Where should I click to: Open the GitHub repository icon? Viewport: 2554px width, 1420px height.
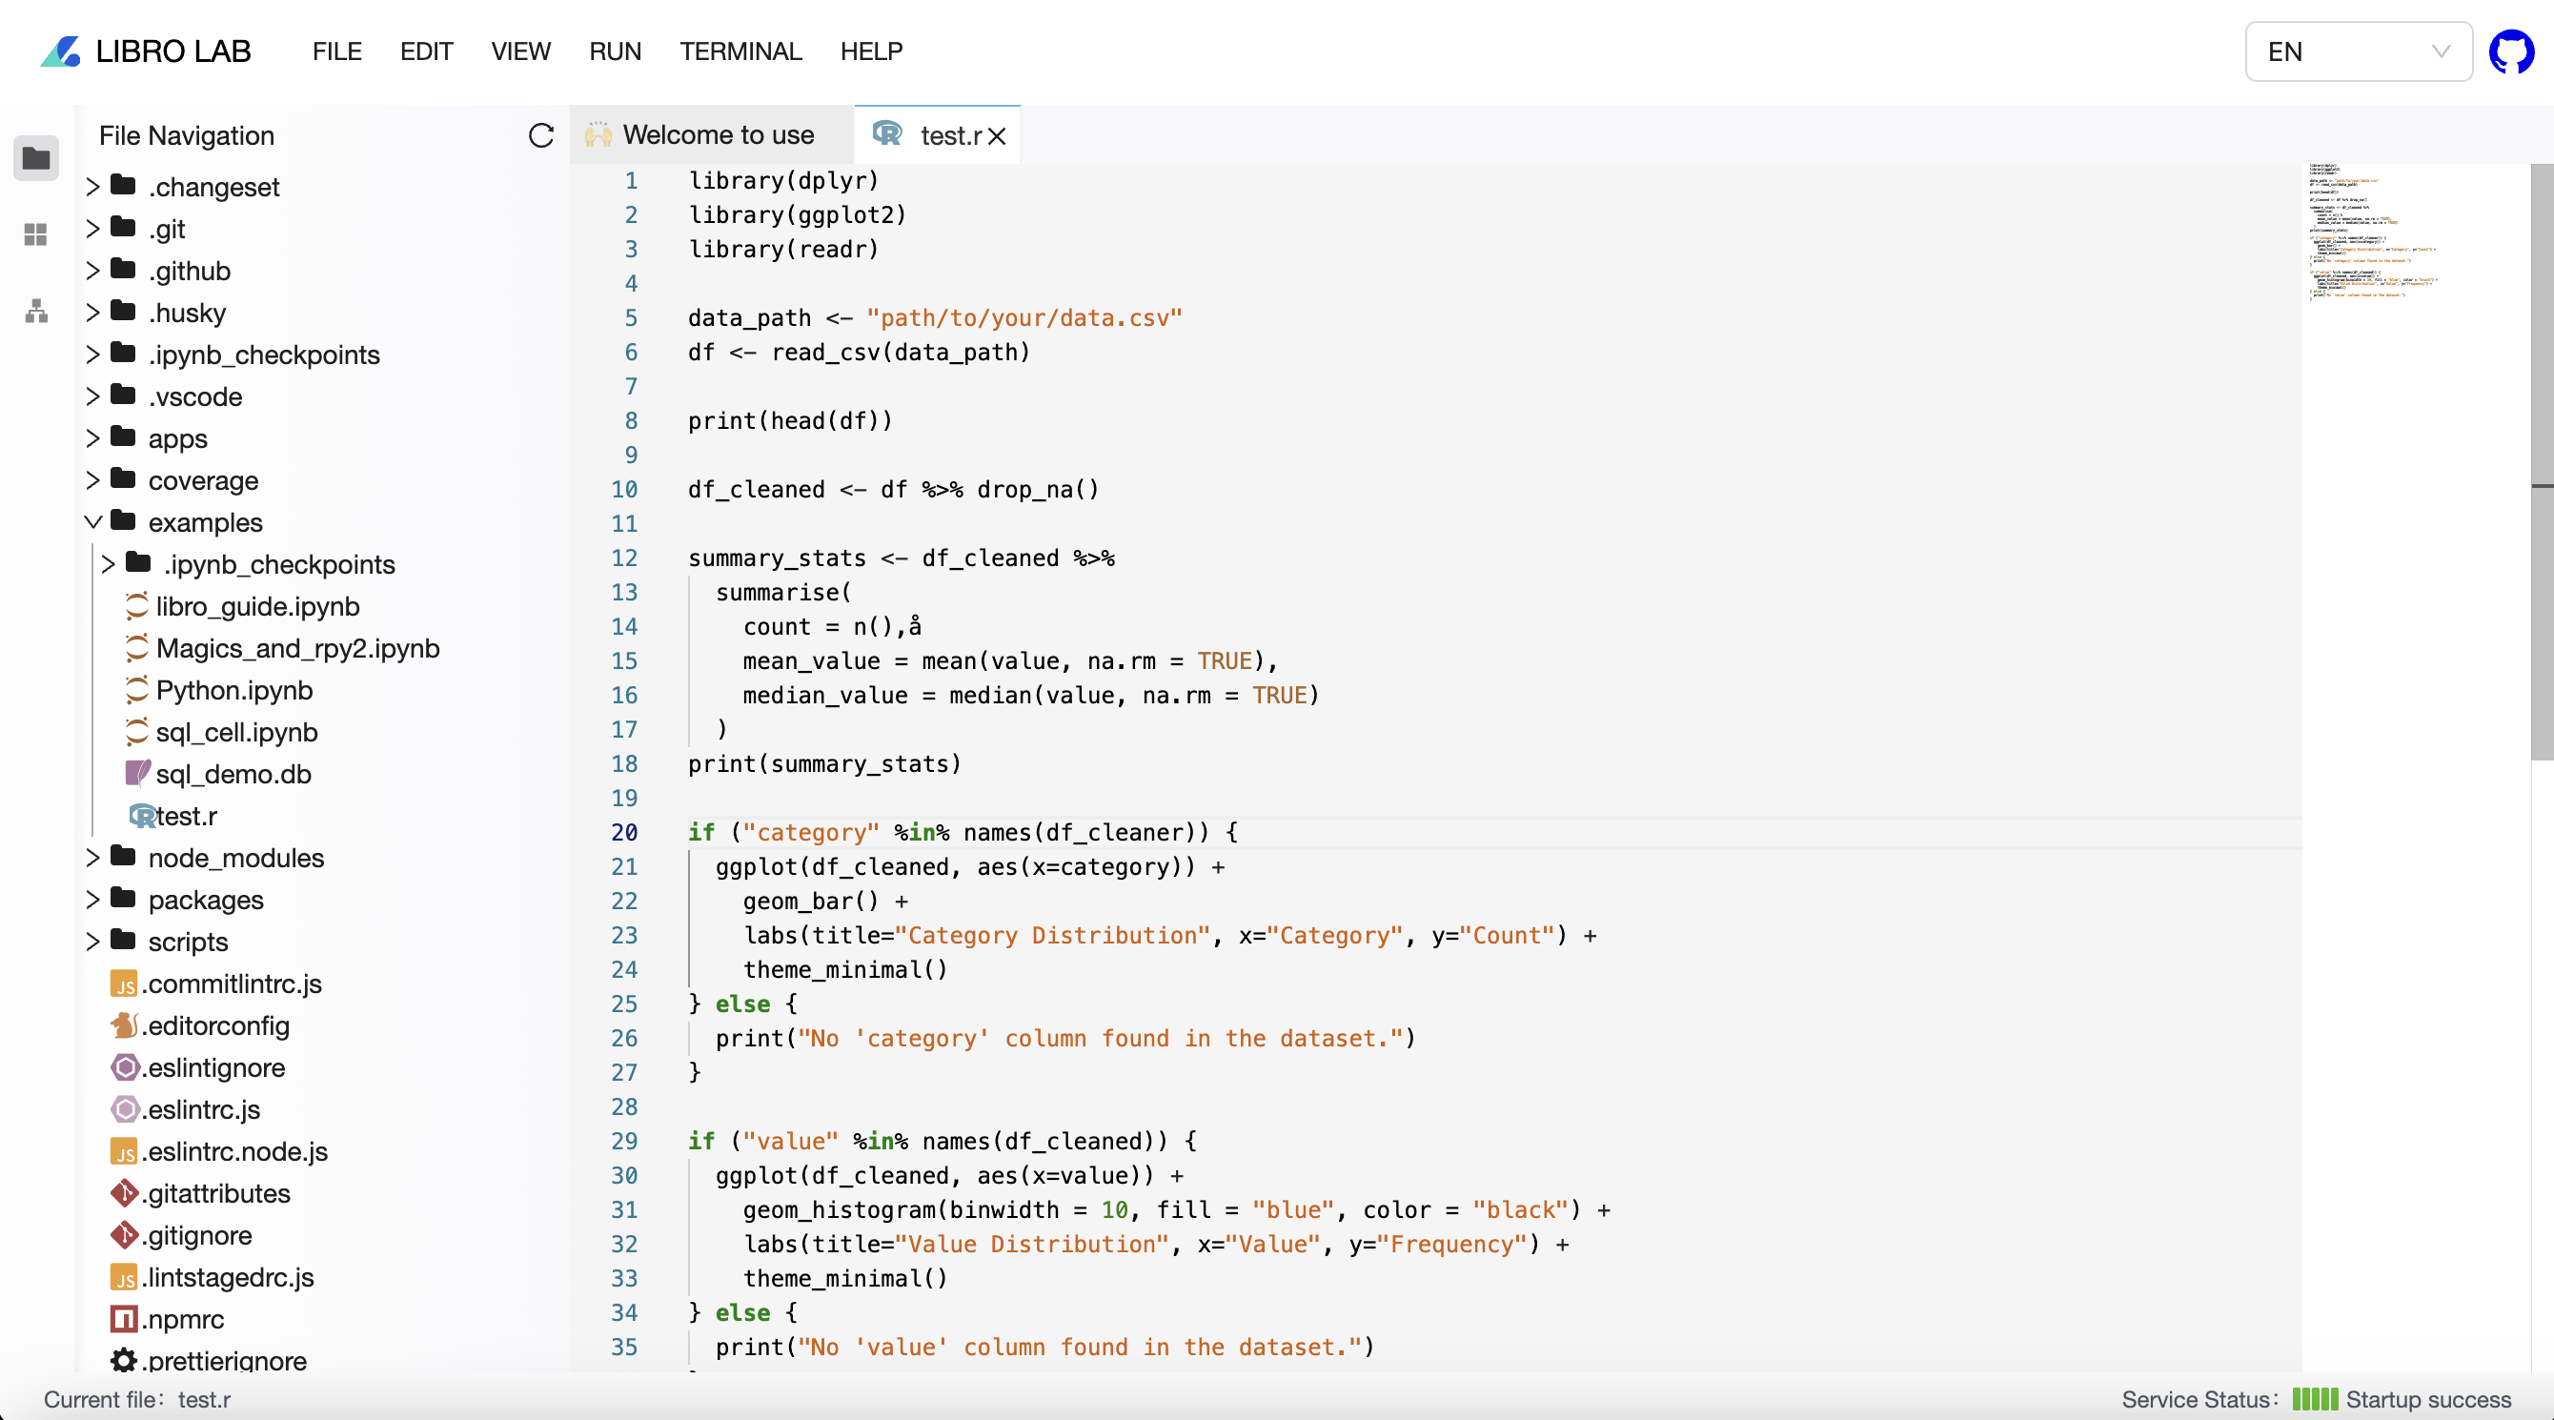2510,51
